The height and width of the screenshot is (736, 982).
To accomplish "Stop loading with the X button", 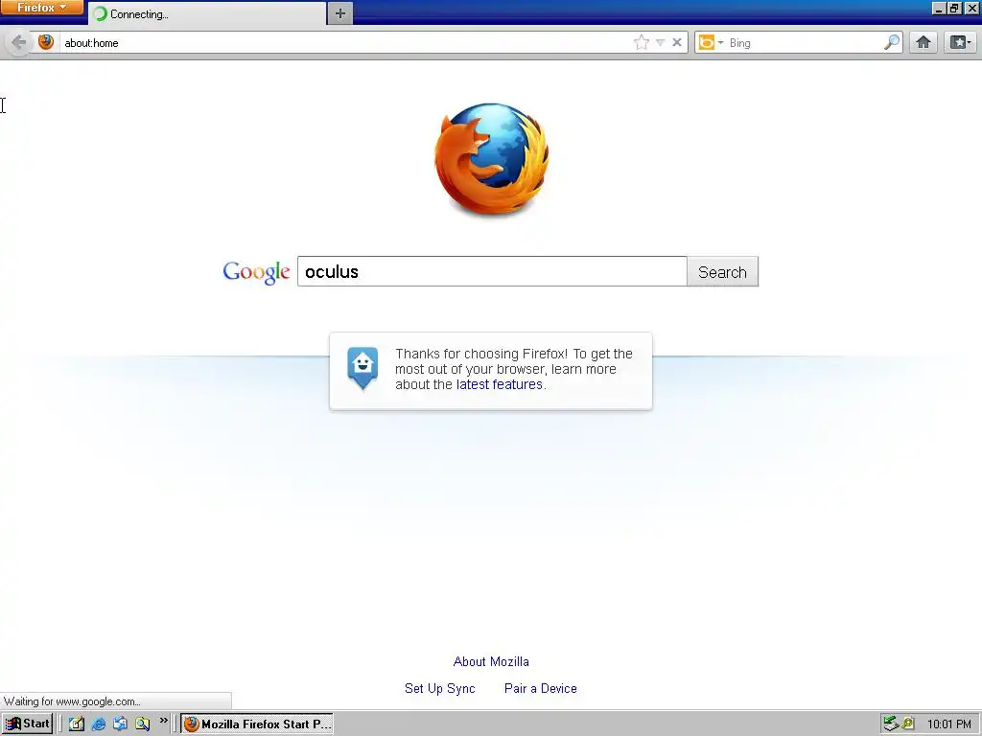I will coord(677,42).
